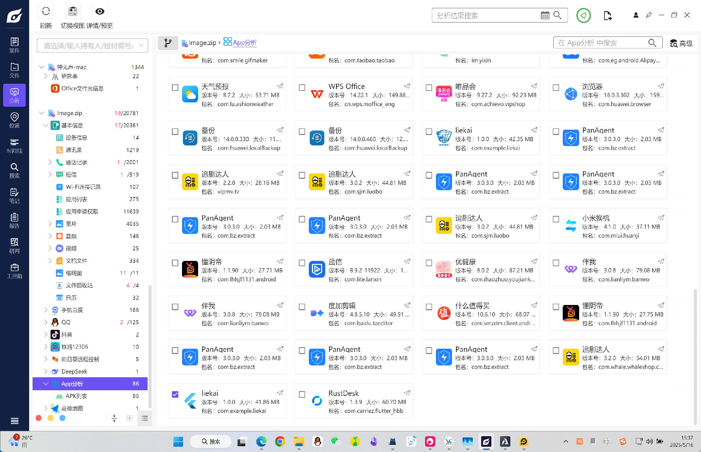Expand the QQ tree node
This screenshot has width=701, height=452.
[46, 322]
